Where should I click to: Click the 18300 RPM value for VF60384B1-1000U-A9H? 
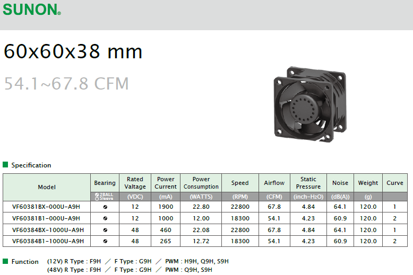240,241
